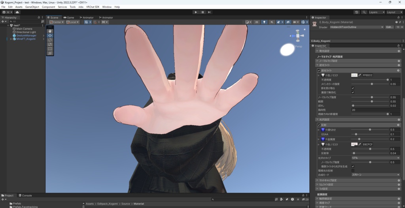Open Undo History in top toolbar
This screenshot has width=405, height=208.
tap(357, 12)
